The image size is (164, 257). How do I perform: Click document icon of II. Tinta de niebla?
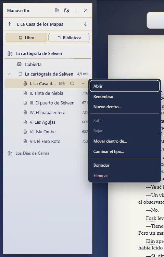tap(25, 93)
